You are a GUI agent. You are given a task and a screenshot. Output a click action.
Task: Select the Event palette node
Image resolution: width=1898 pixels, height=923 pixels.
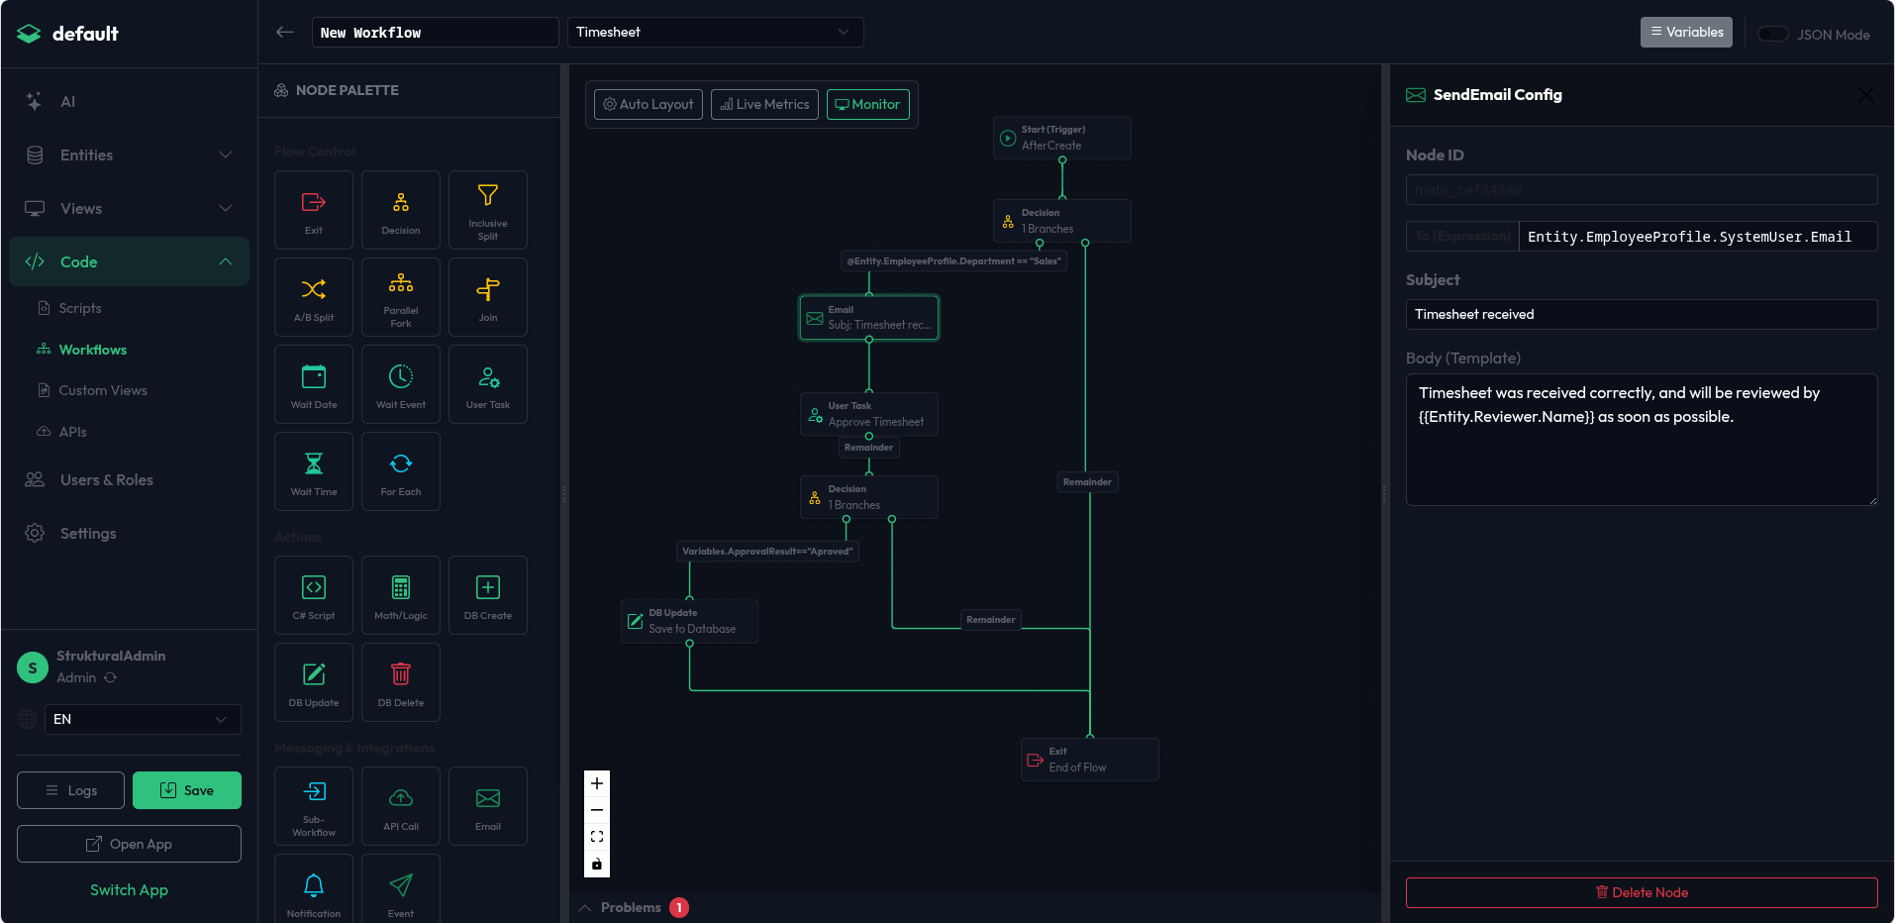401,889
